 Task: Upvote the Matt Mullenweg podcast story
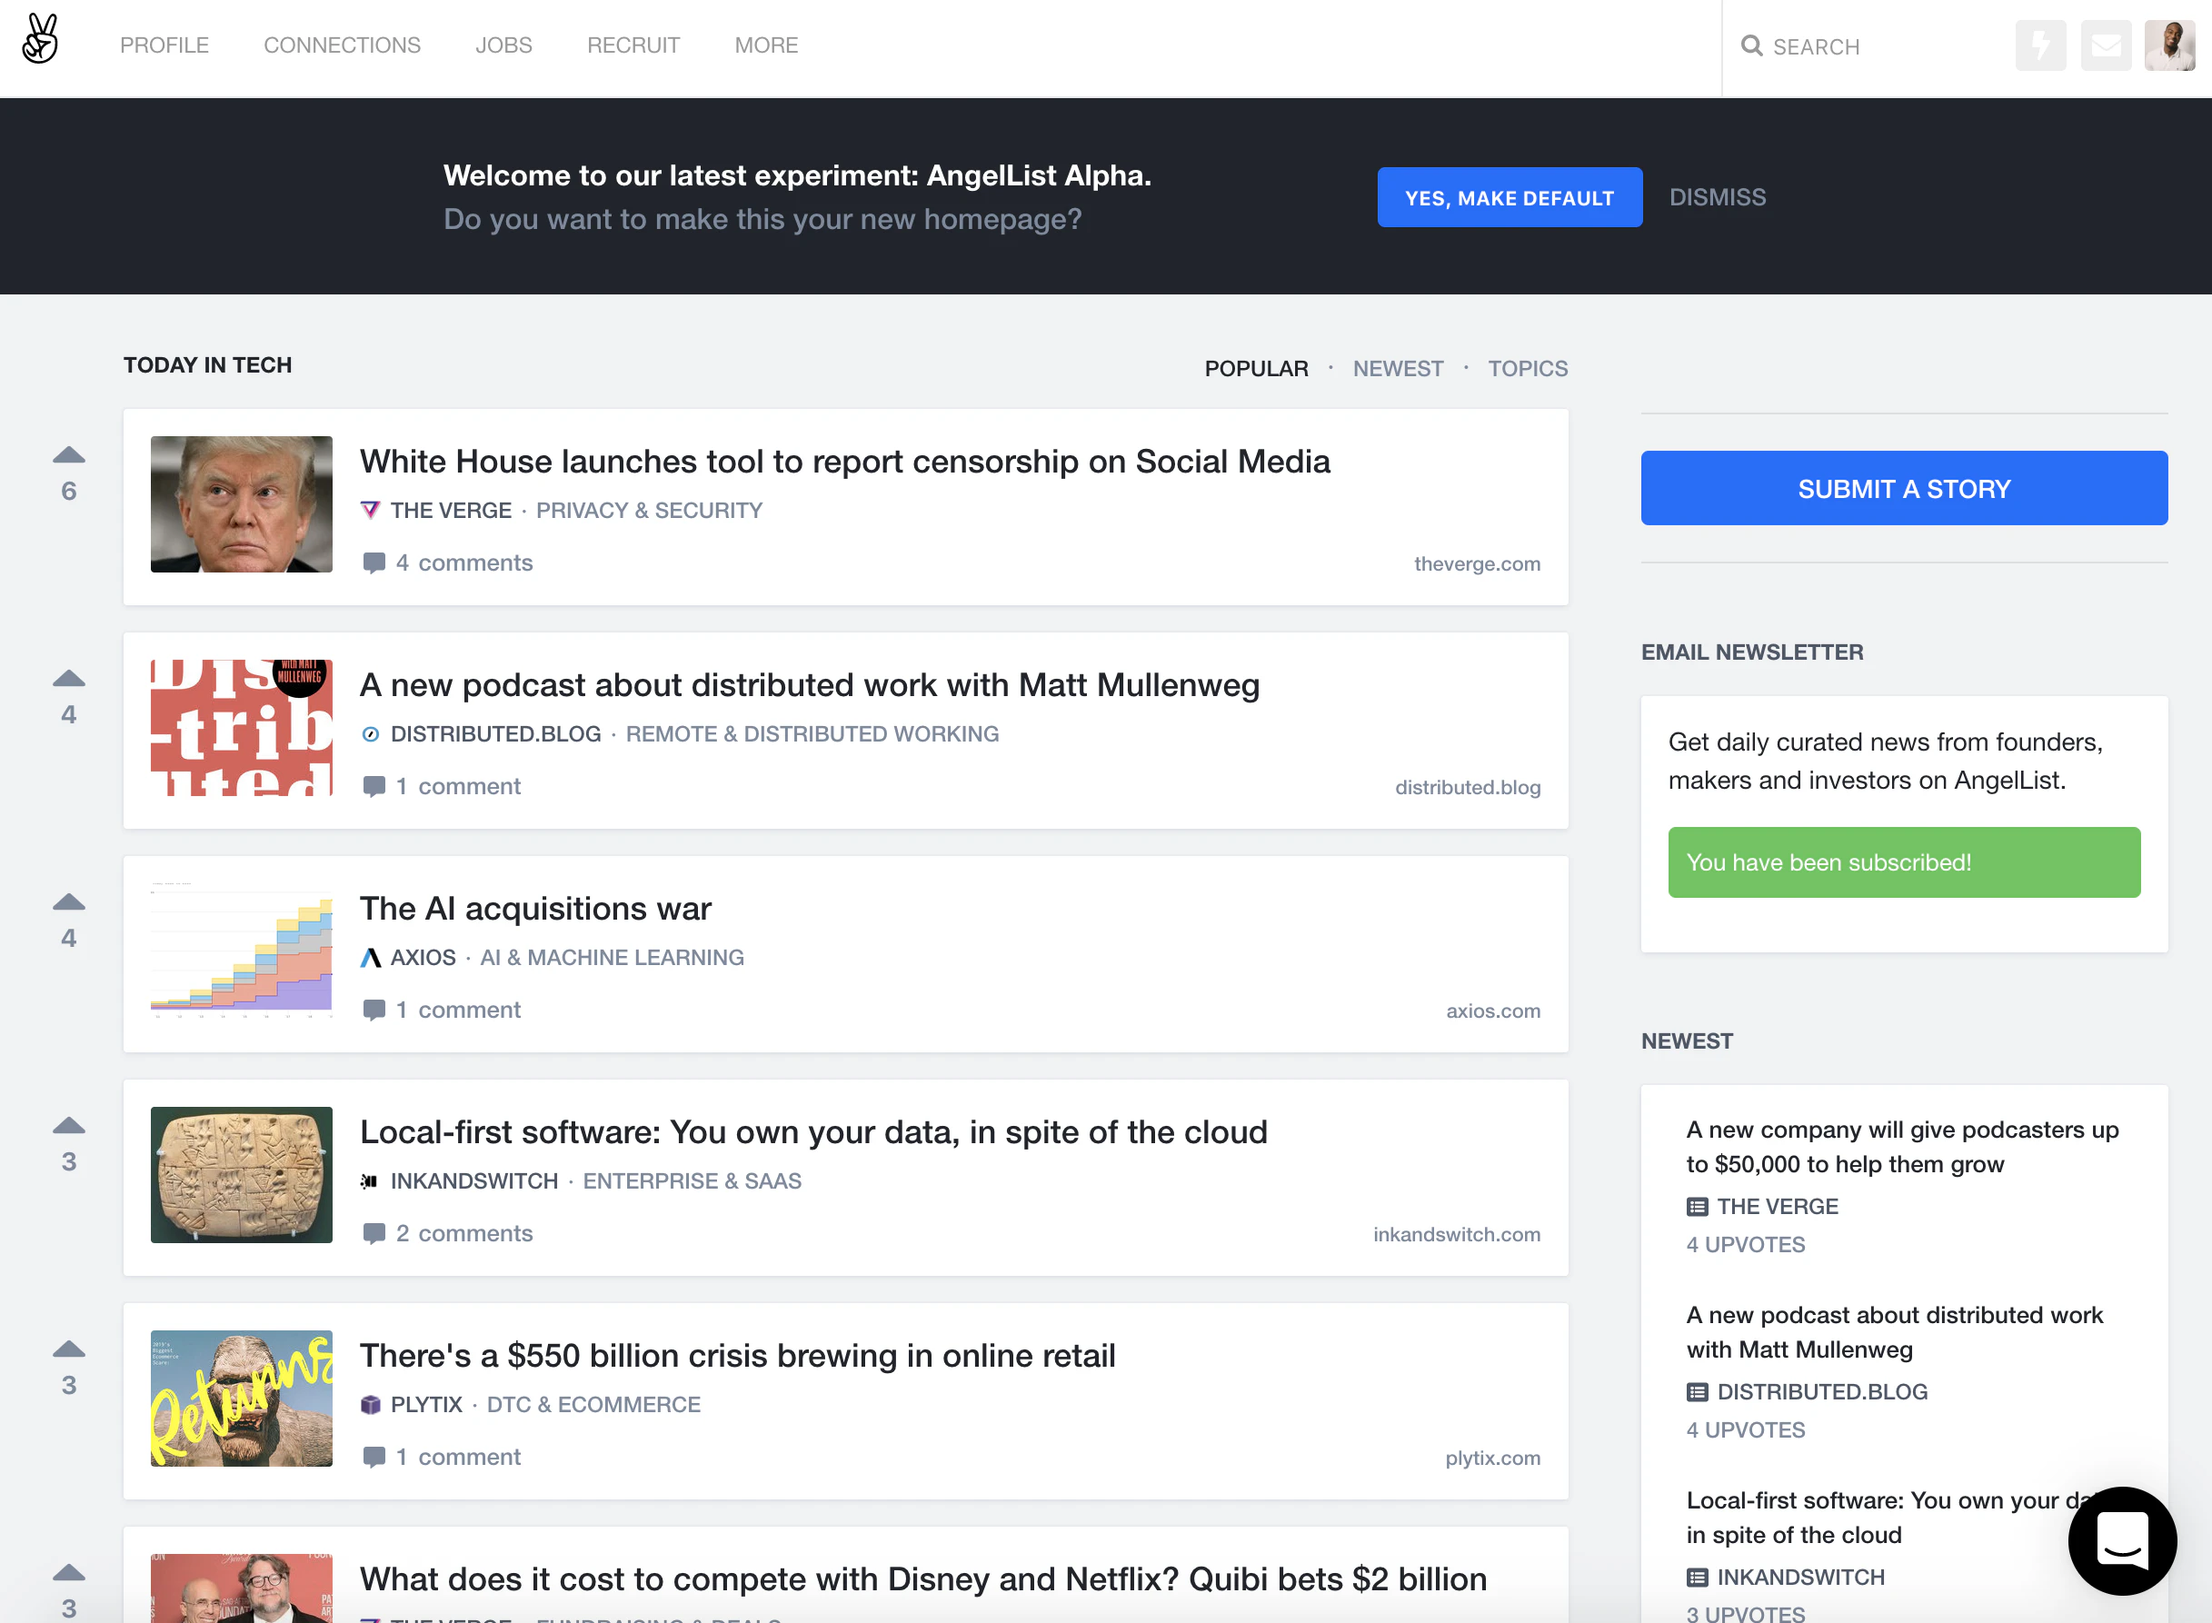point(69,679)
